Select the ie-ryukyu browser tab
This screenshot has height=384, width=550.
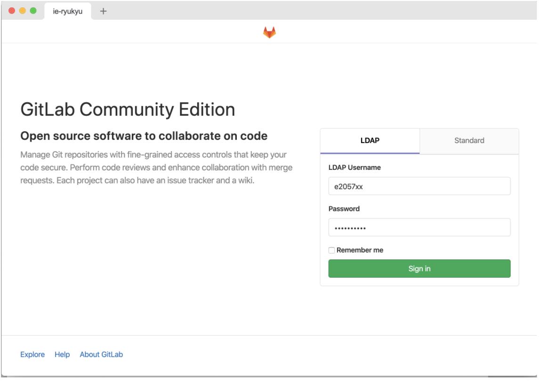coord(68,11)
